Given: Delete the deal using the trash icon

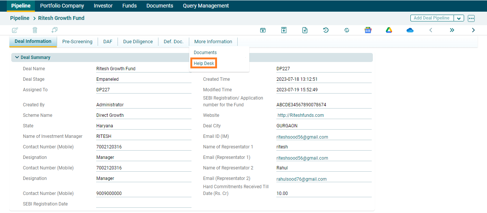Looking at the screenshot, I should [x=35, y=30].
